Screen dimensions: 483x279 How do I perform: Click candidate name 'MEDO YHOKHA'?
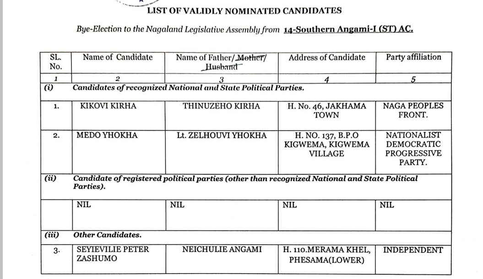(107, 135)
